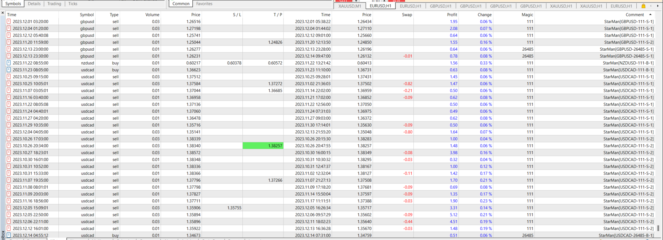This screenshot has width=663, height=240.
Task: Click the profit value 4.51
Action: (x=453, y=221)
